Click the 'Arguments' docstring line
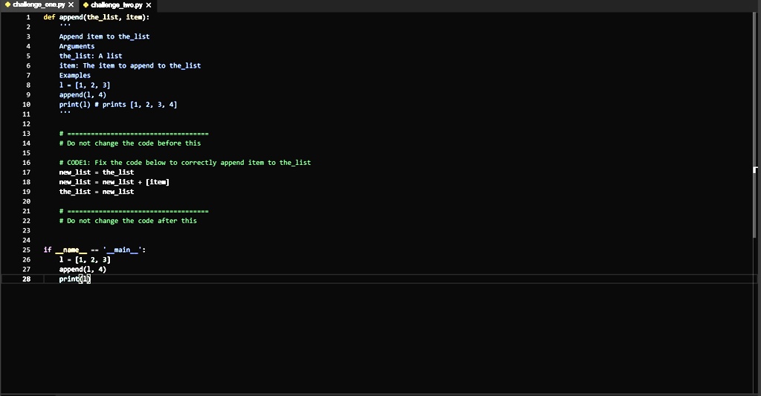 pos(77,46)
